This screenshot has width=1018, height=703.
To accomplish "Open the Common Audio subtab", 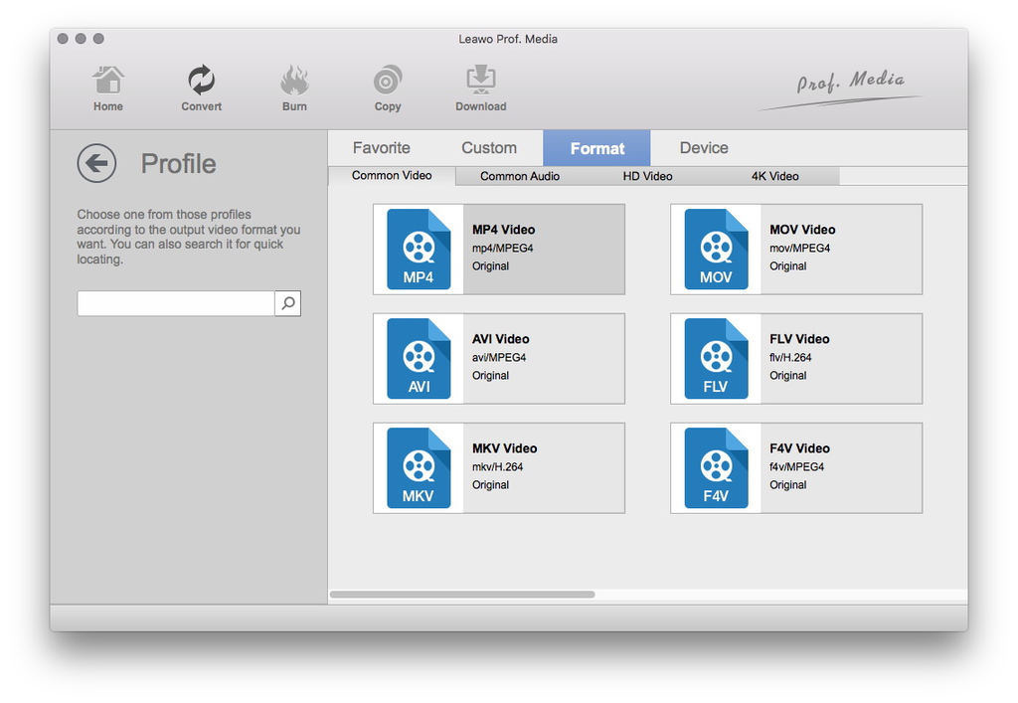I will coord(519,176).
